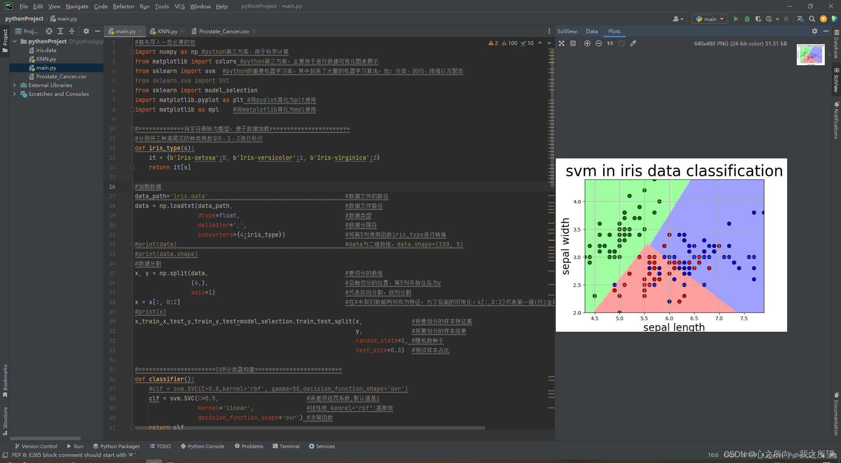Expand Scratches and Consoles node

[x=15, y=94]
